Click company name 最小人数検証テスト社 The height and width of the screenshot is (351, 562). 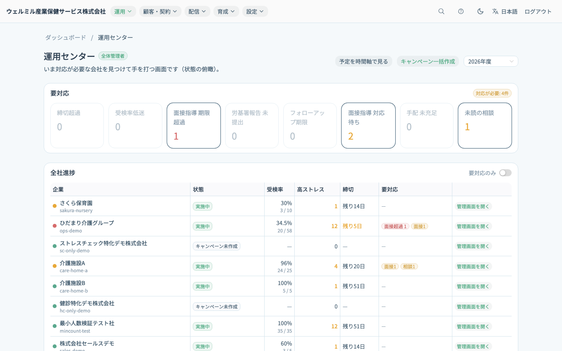[x=87, y=323]
